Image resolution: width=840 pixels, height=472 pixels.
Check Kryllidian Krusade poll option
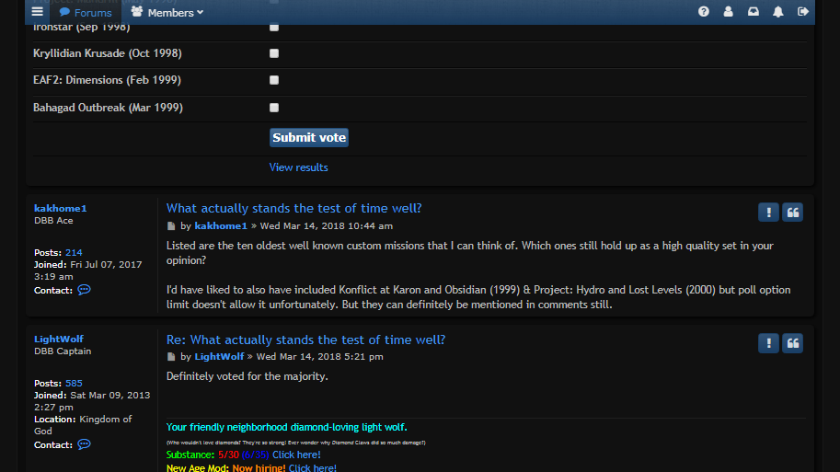[274, 53]
